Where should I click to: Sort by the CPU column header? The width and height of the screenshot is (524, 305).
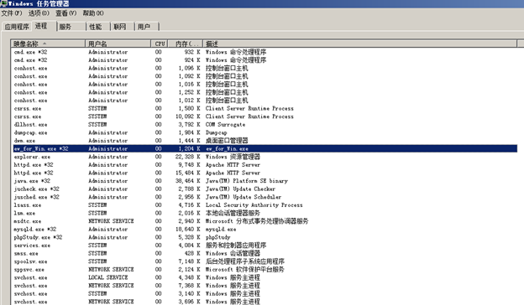point(160,44)
